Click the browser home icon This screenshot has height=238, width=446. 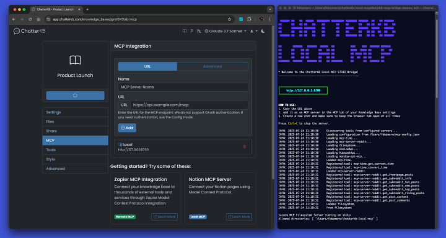38,19
